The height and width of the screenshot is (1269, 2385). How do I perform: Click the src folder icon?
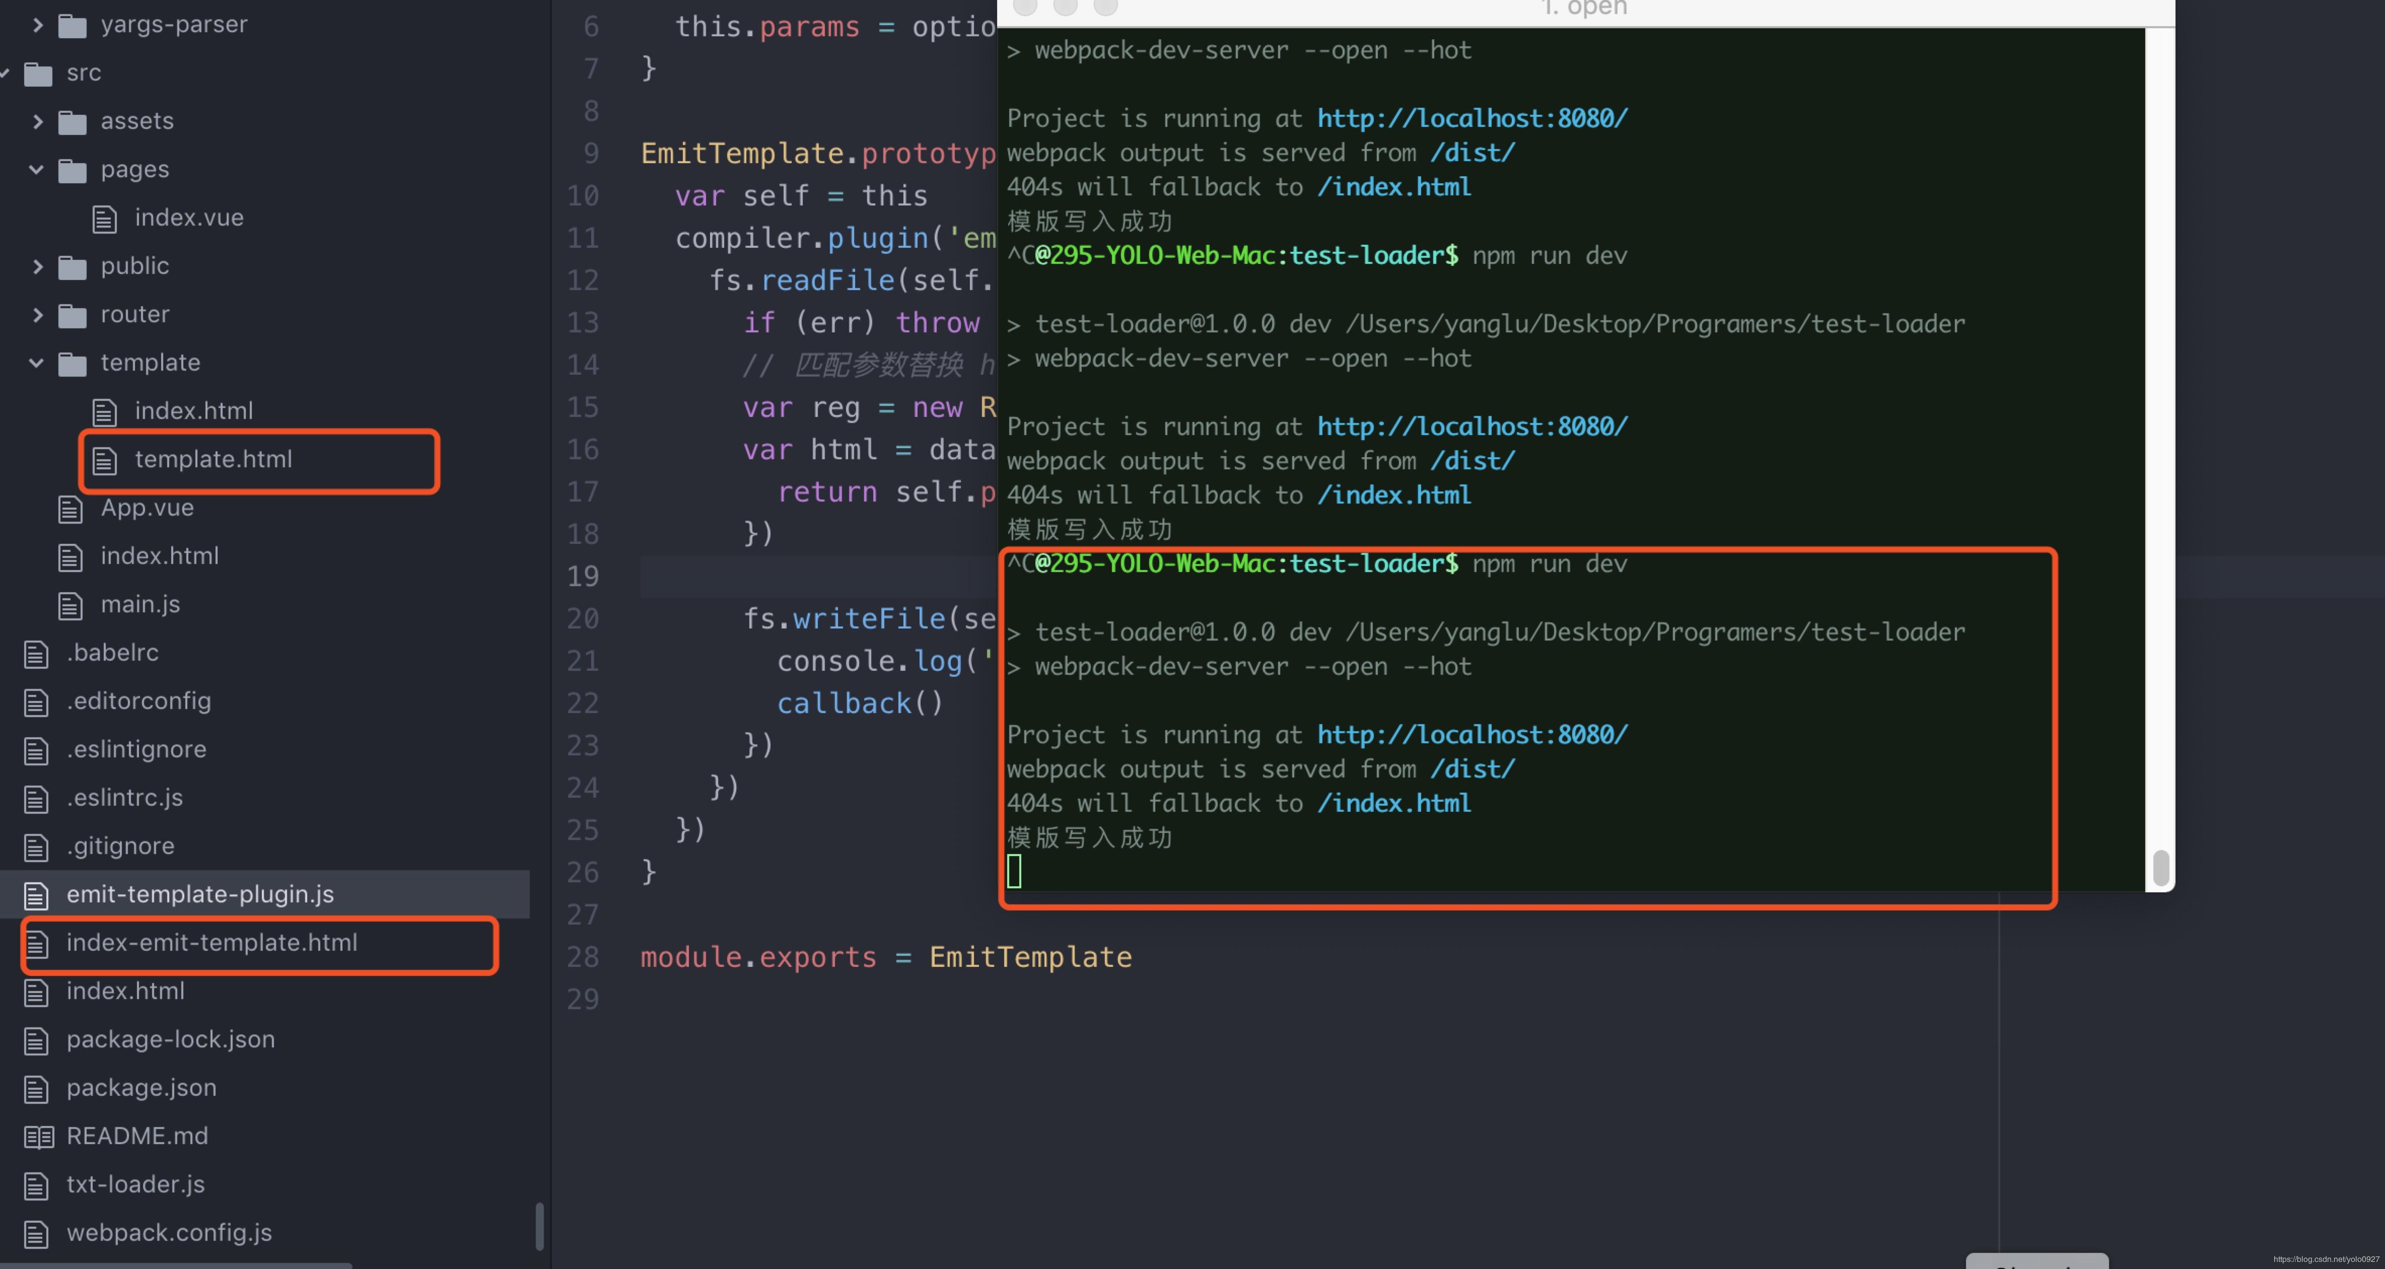tap(37, 73)
